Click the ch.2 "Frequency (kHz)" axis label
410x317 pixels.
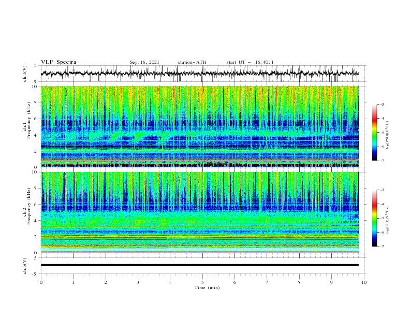pos(28,206)
